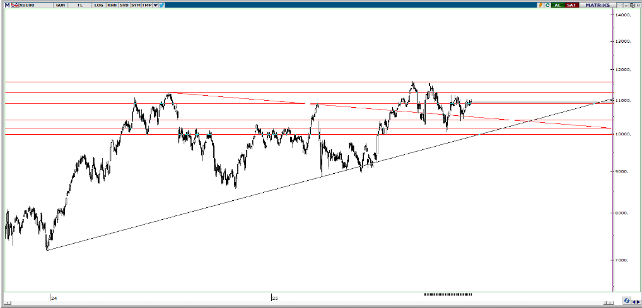Expand the toolbar down-arrow menu
Image resolution: width=642 pixels, height=308 pixels.
point(155,5)
